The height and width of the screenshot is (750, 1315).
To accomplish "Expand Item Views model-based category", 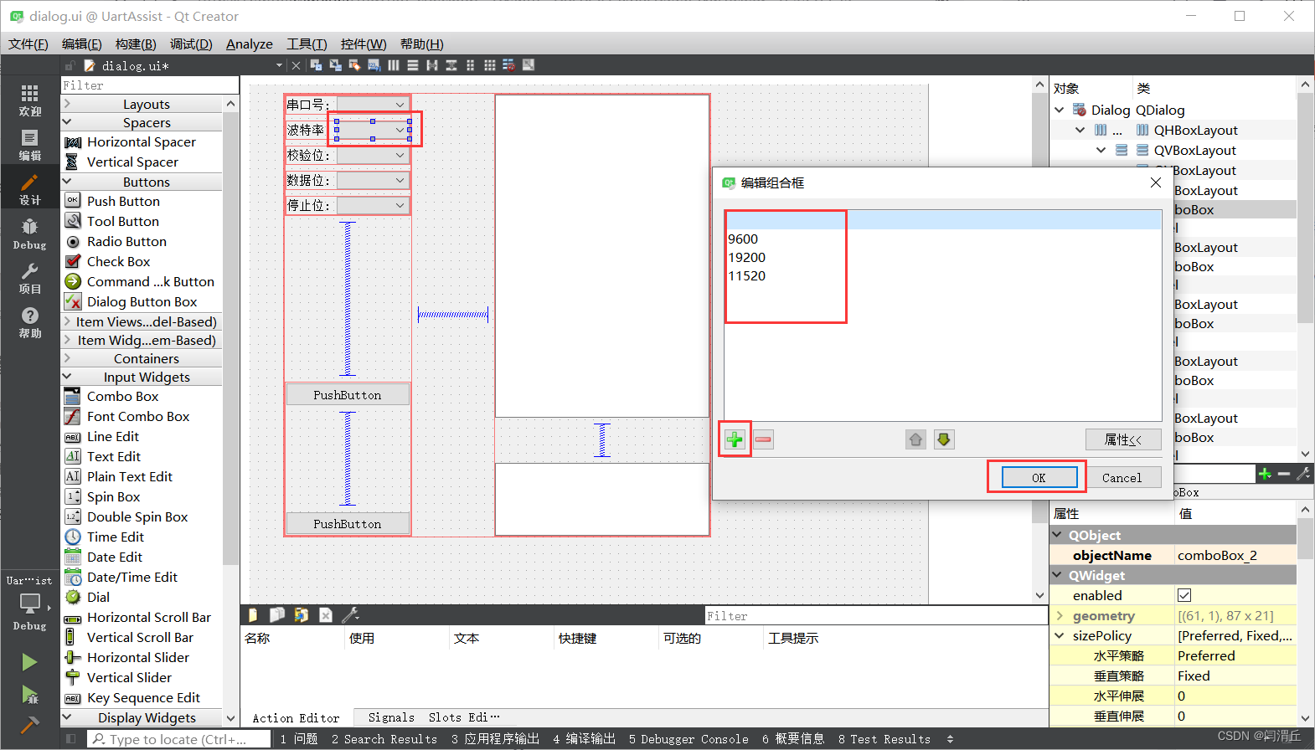I will [x=68, y=321].
